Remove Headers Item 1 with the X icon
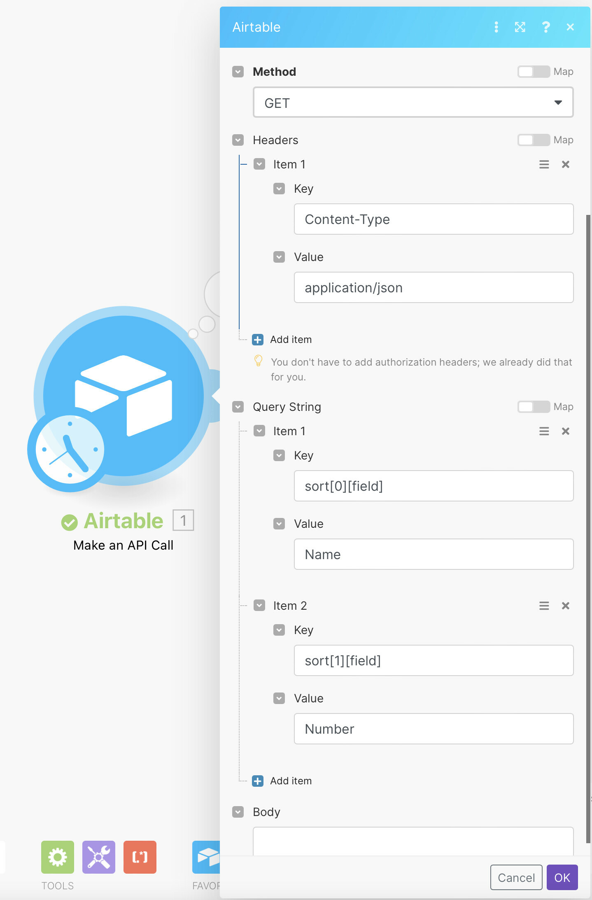592x900 pixels. [x=566, y=165]
